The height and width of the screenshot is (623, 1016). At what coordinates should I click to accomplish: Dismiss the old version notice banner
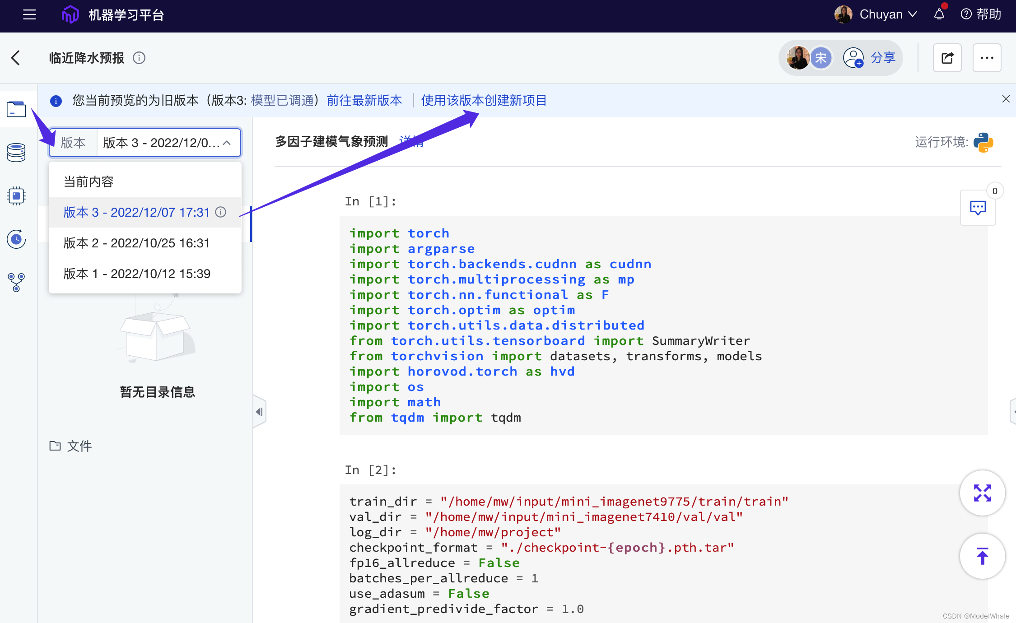(1006, 99)
